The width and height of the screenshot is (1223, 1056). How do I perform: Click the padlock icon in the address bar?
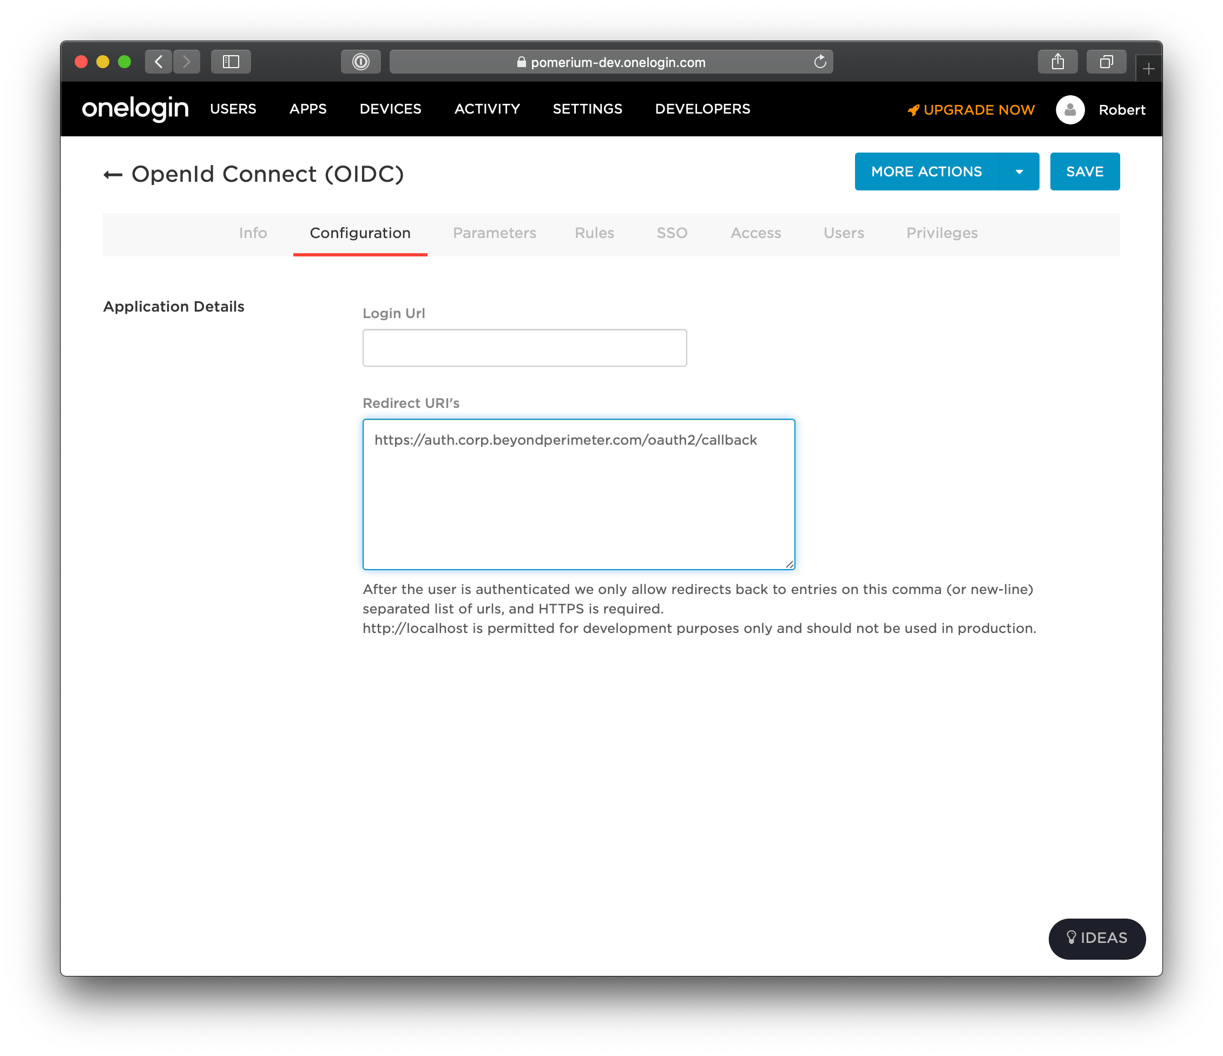pos(521,62)
